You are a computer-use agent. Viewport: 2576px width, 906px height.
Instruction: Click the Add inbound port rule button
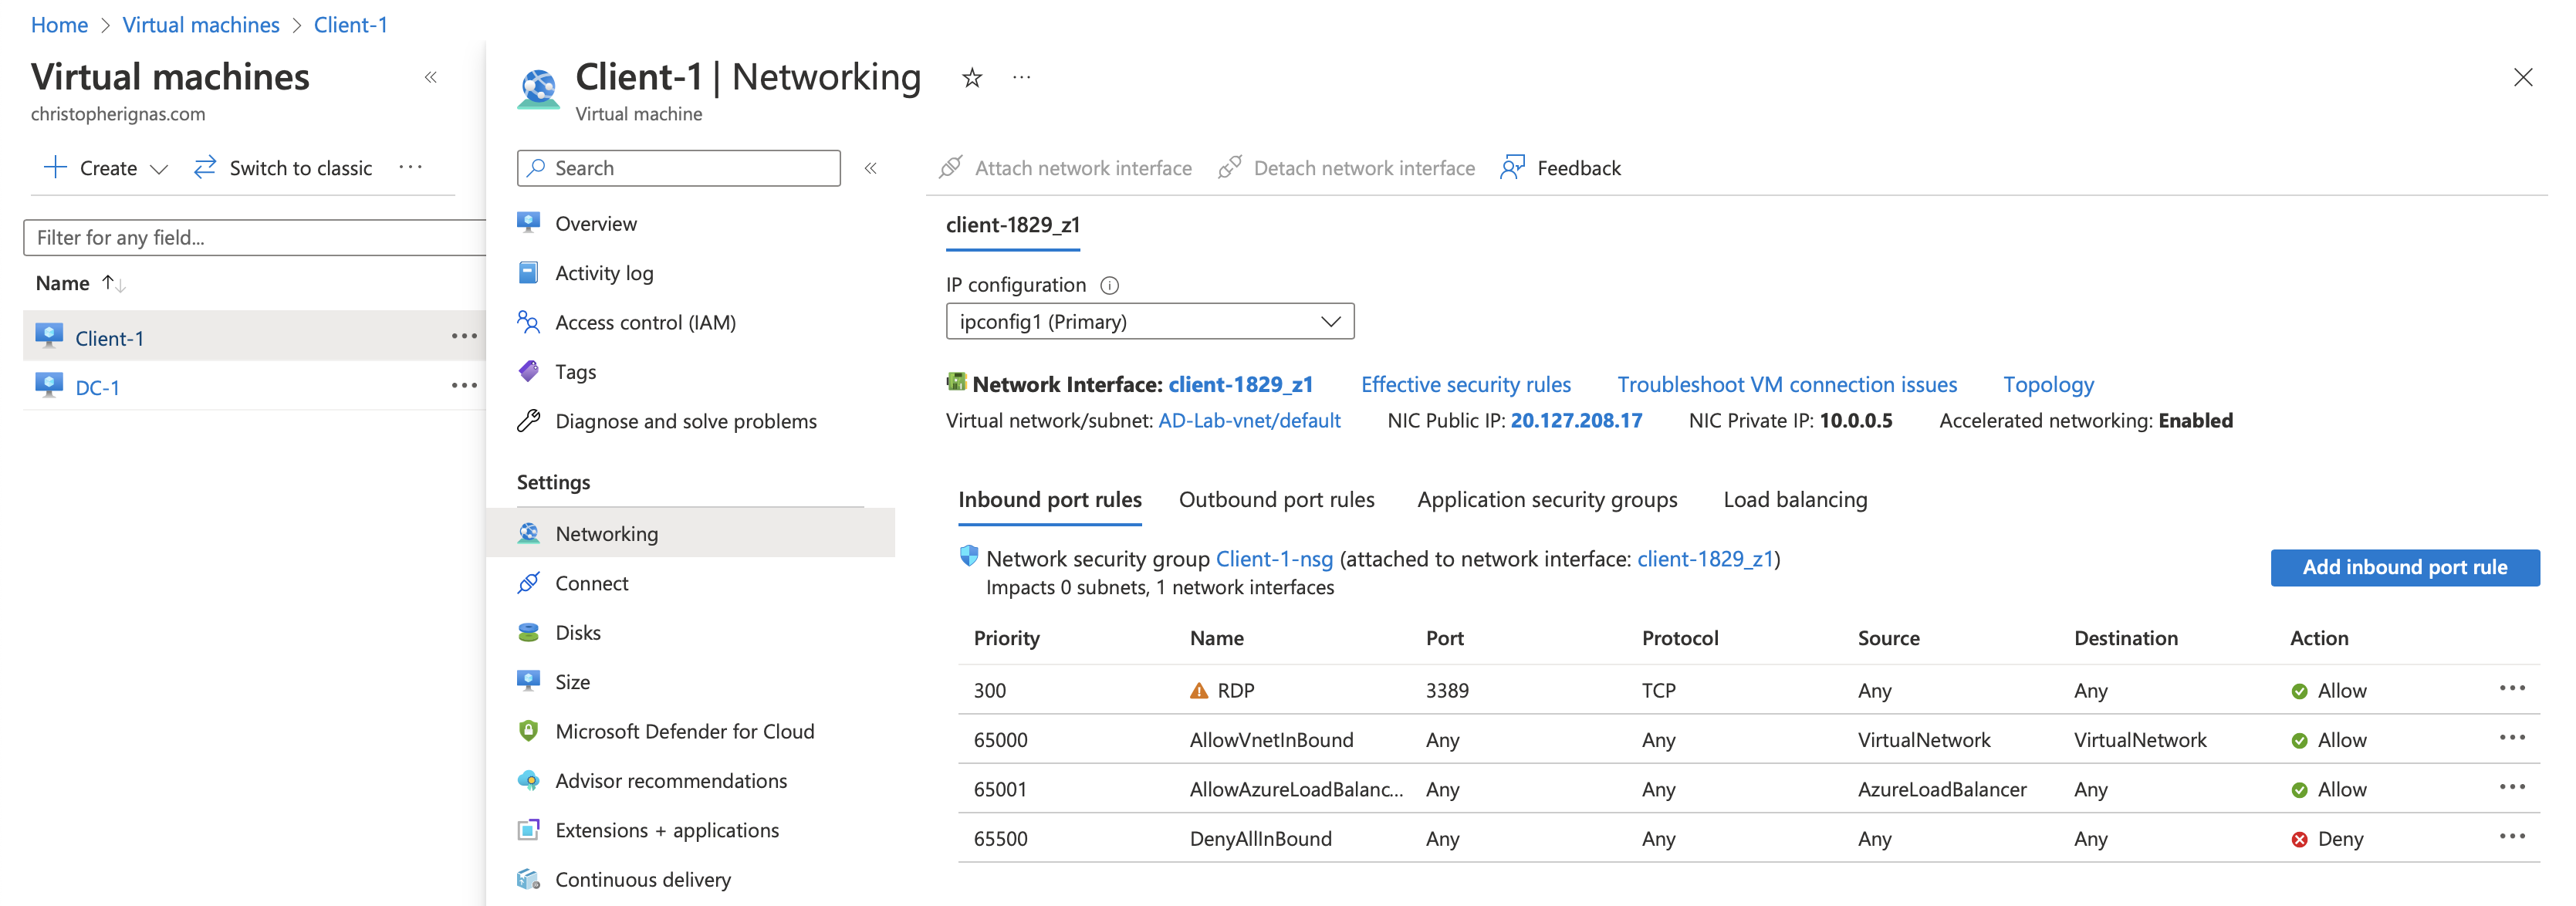2404,567
